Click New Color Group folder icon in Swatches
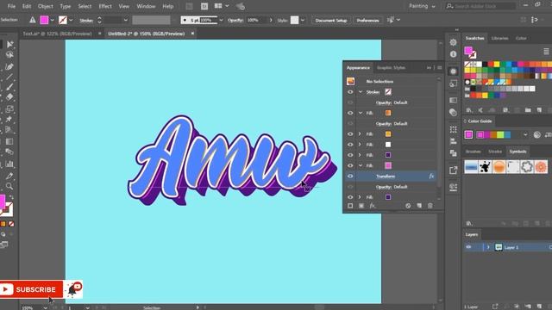Viewport: 552px width, 310px height. [x=528, y=110]
